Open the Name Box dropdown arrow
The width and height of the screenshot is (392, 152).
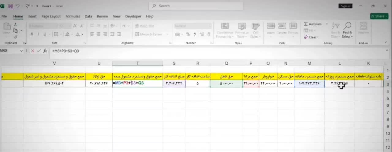point(21,51)
